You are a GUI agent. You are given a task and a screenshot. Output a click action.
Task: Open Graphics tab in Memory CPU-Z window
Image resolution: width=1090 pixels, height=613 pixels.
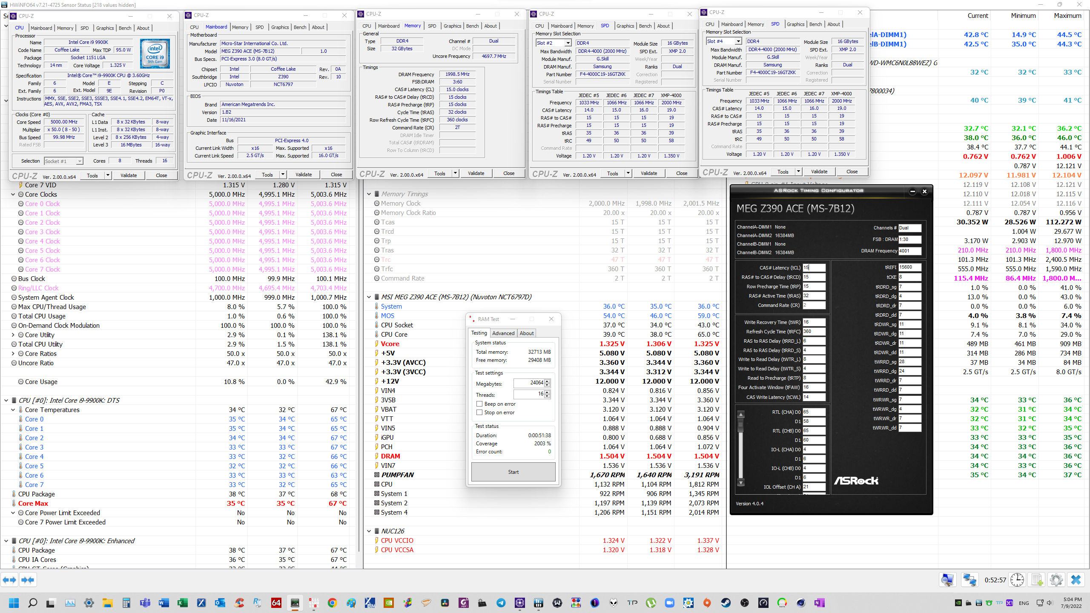tap(452, 26)
